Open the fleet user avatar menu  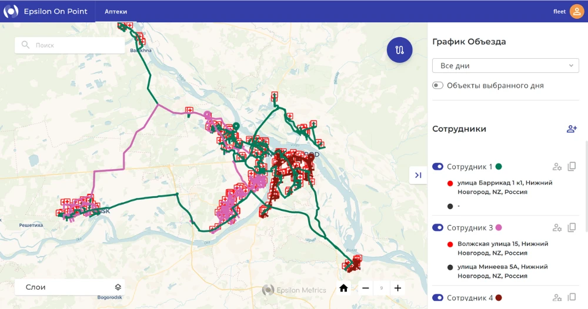pyautogui.click(x=577, y=12)
